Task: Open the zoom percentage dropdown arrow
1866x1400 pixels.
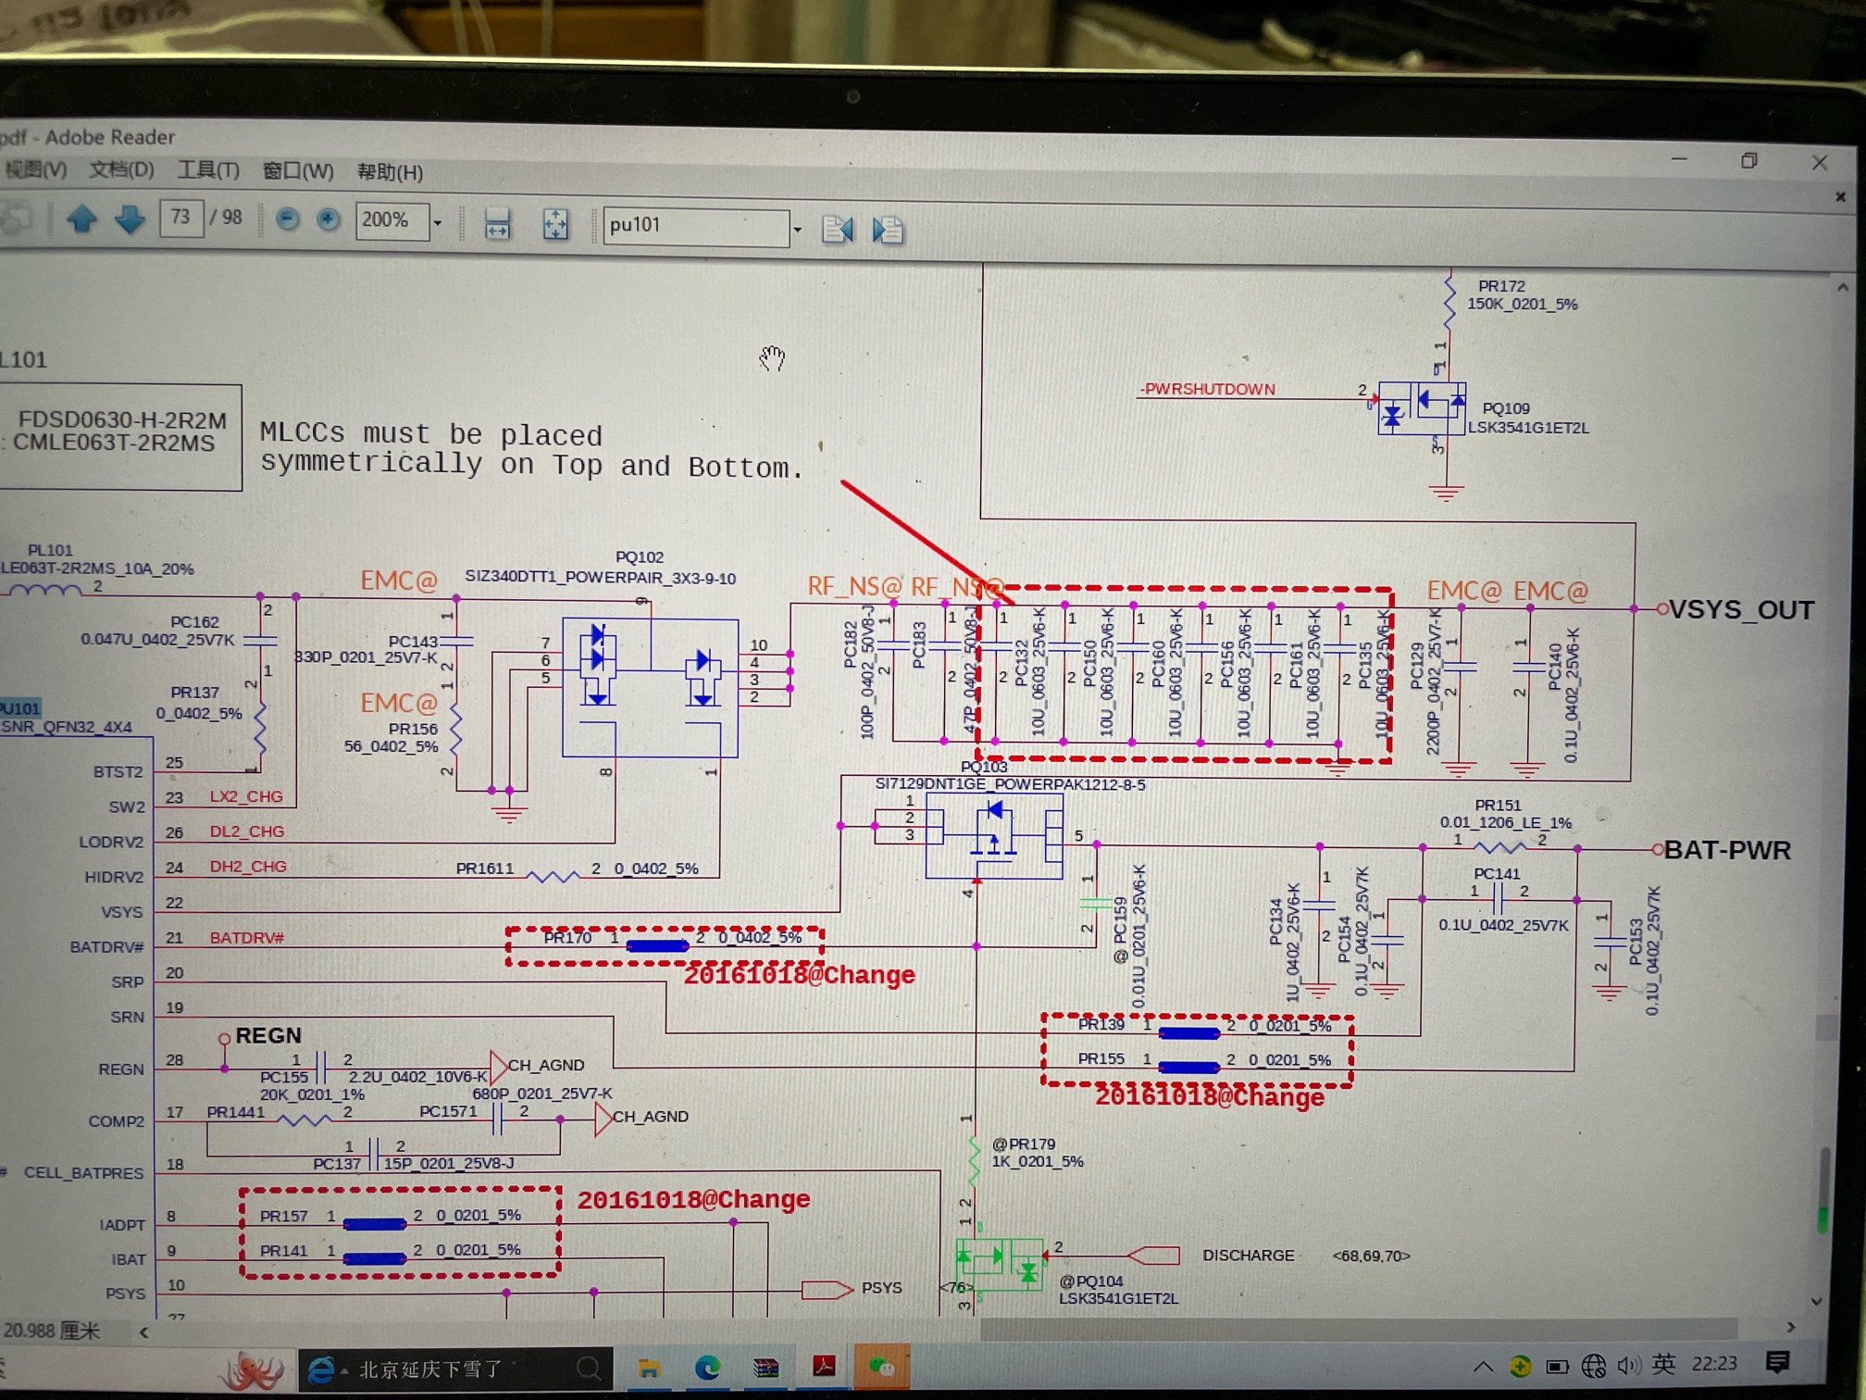Action: (439, 223)
